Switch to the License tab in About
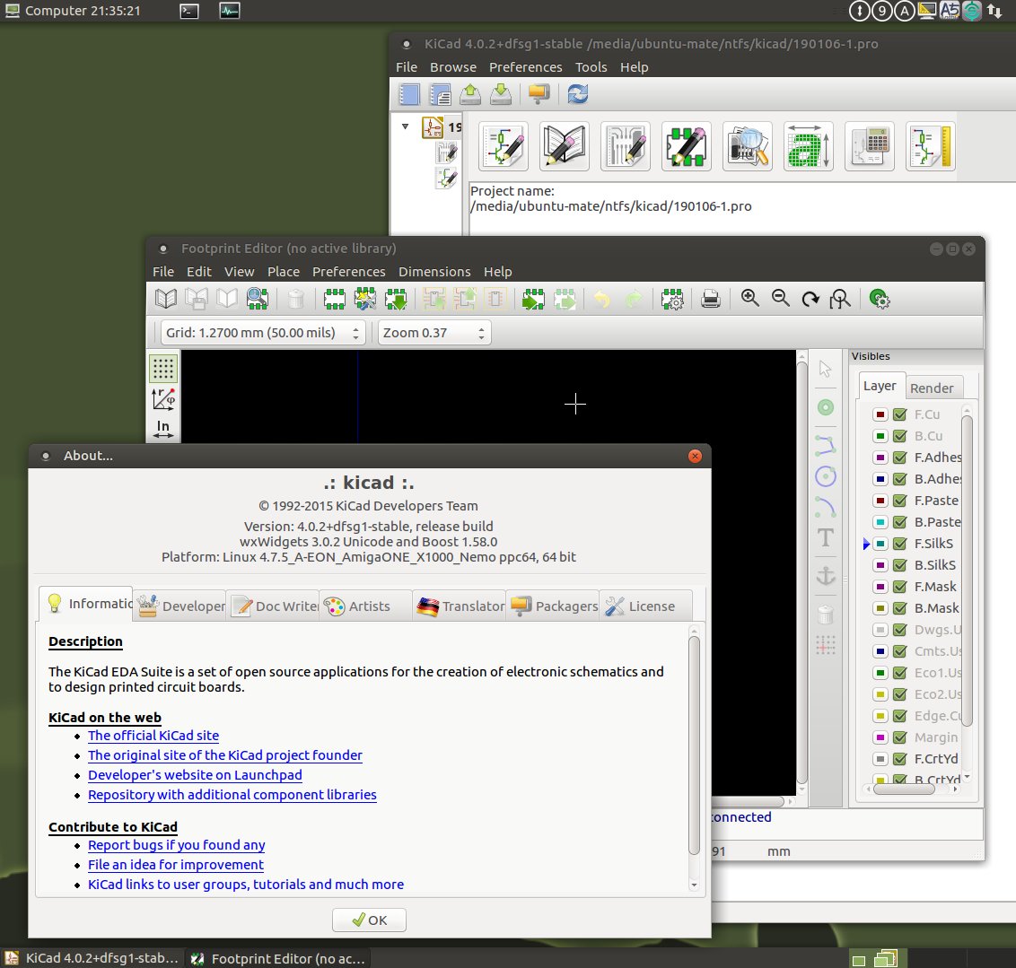Screen dimensions: 1016x968 tap(645, 606)
